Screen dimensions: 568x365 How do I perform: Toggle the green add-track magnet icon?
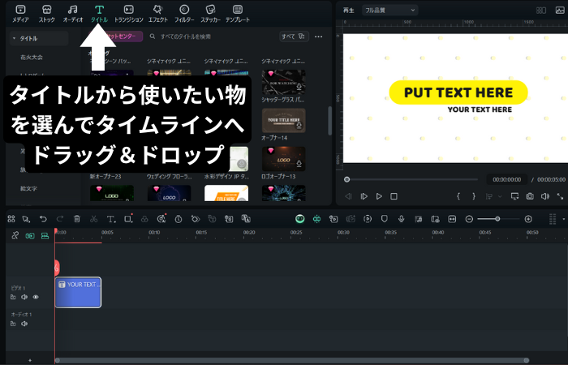pyautogui.click(x=30, y=236)
